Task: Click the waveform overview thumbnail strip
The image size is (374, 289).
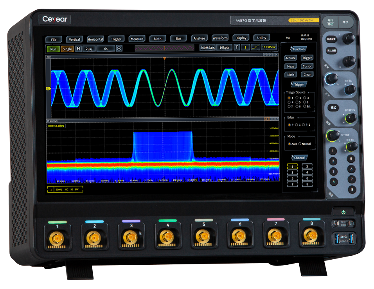Action: 164,48
